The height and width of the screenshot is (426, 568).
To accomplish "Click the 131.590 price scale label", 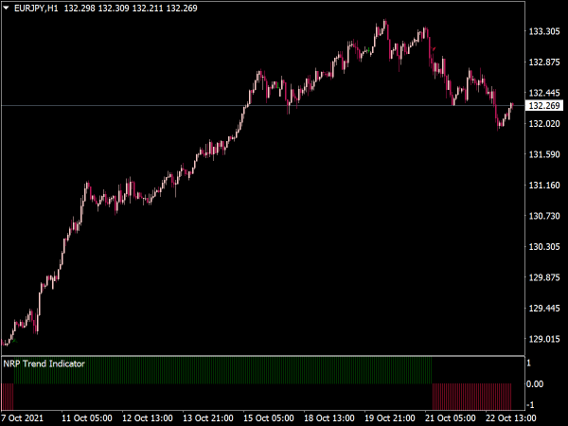I will (x=544, y=154).
